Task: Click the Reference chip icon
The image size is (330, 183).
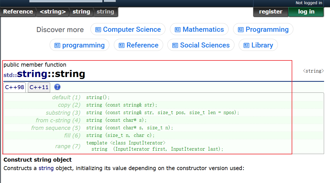Action: (x=122, y=45)
